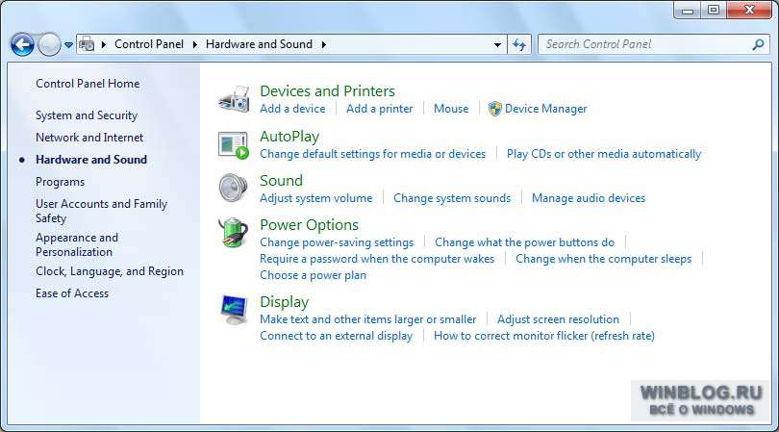Click the Control Panel icon in address bar
This screenshot has width=779, height=432.
87,44
